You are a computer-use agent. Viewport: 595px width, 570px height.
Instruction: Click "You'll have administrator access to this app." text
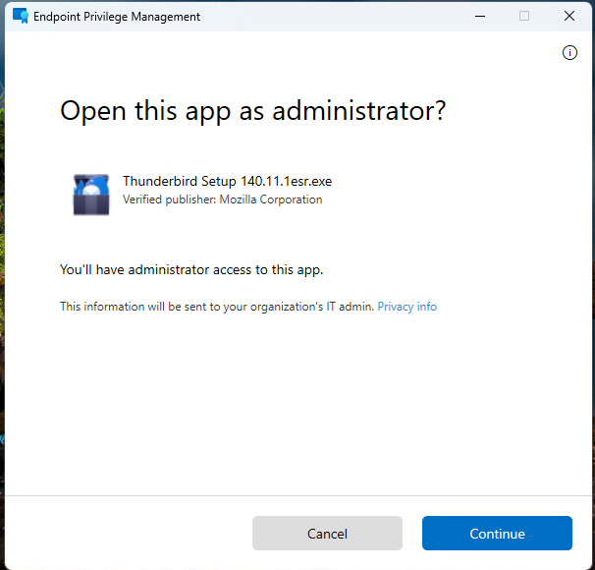point(191,269)
